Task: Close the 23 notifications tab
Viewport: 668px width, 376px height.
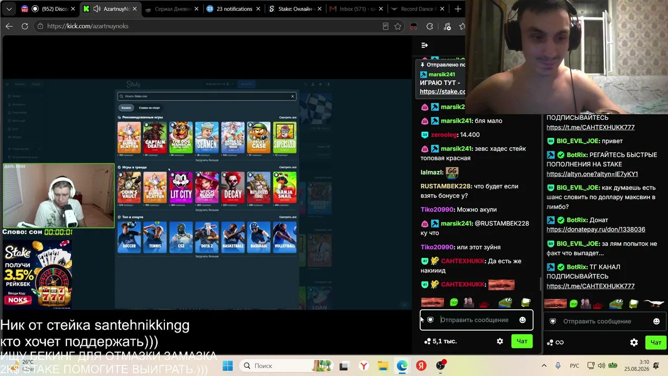Action: coord(257,9)
